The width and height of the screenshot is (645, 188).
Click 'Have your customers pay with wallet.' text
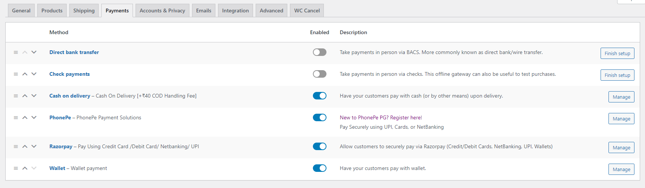pos(383,168)
